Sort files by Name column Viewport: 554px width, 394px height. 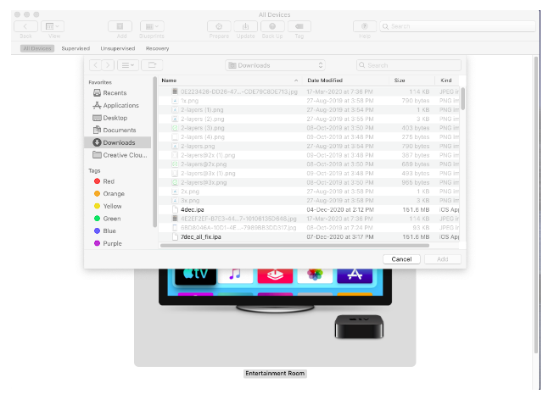click(231, 80)
